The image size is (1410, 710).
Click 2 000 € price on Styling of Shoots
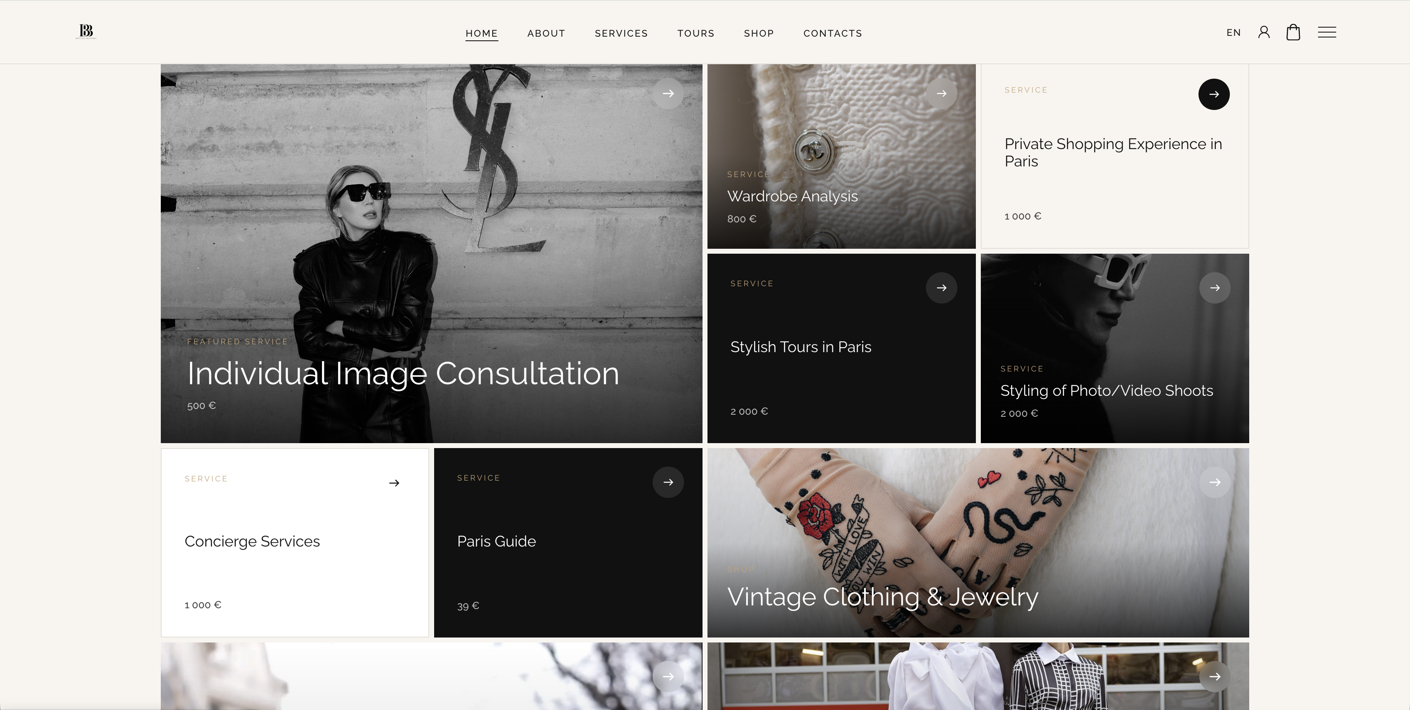(x=1019, y=414)
